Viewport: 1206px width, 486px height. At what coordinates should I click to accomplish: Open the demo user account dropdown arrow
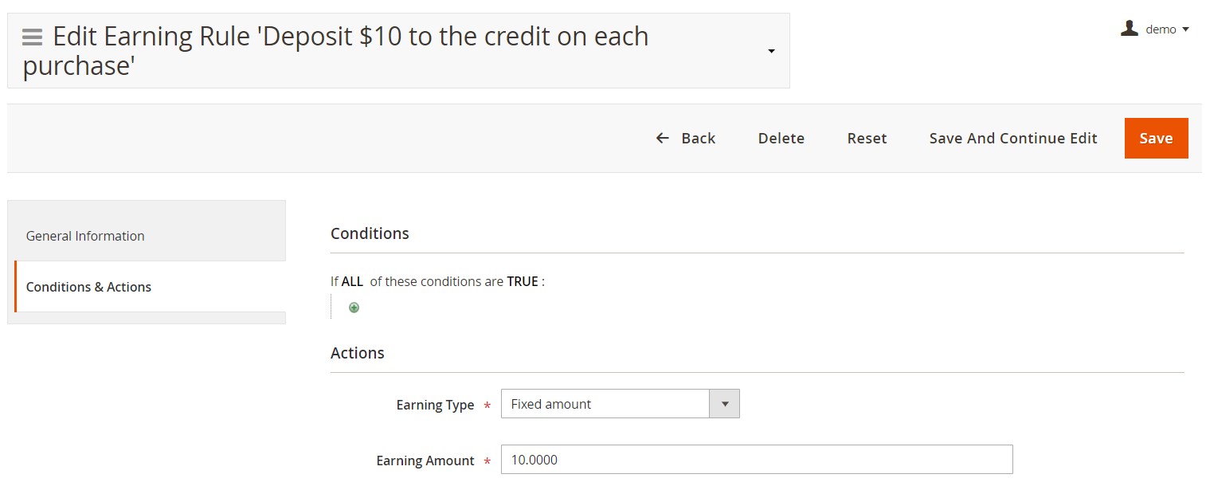[x=1185, y=29]
